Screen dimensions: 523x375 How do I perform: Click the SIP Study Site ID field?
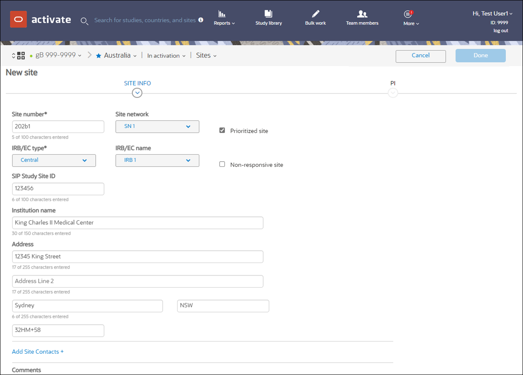58,189
